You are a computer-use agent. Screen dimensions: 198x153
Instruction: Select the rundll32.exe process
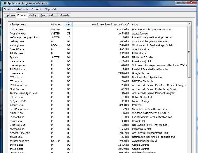point(98,113)
